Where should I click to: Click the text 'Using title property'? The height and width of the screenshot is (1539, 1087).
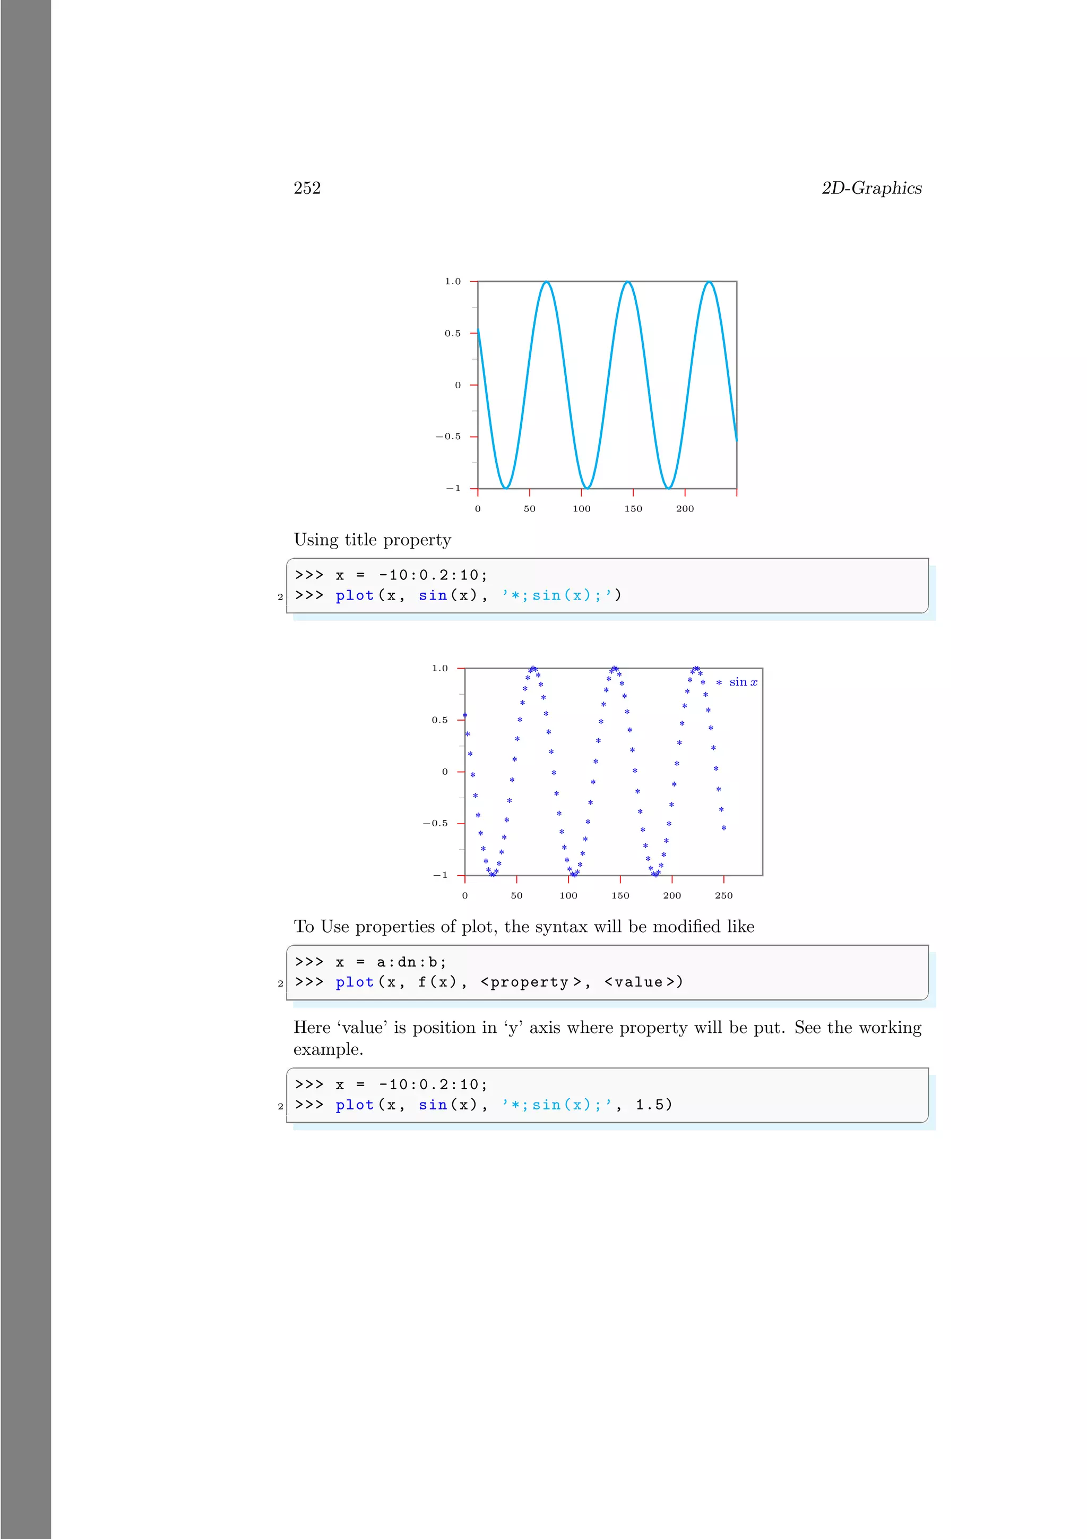pyautogui.click(x=373, y=540)
